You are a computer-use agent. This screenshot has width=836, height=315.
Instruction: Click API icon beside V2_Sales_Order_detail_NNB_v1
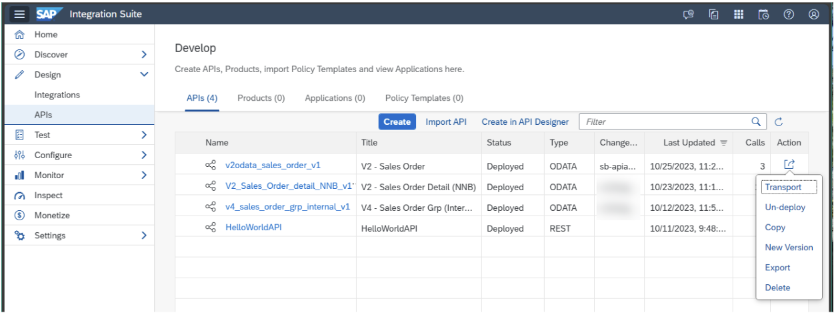pyautogui.click(x=211, y=186)
